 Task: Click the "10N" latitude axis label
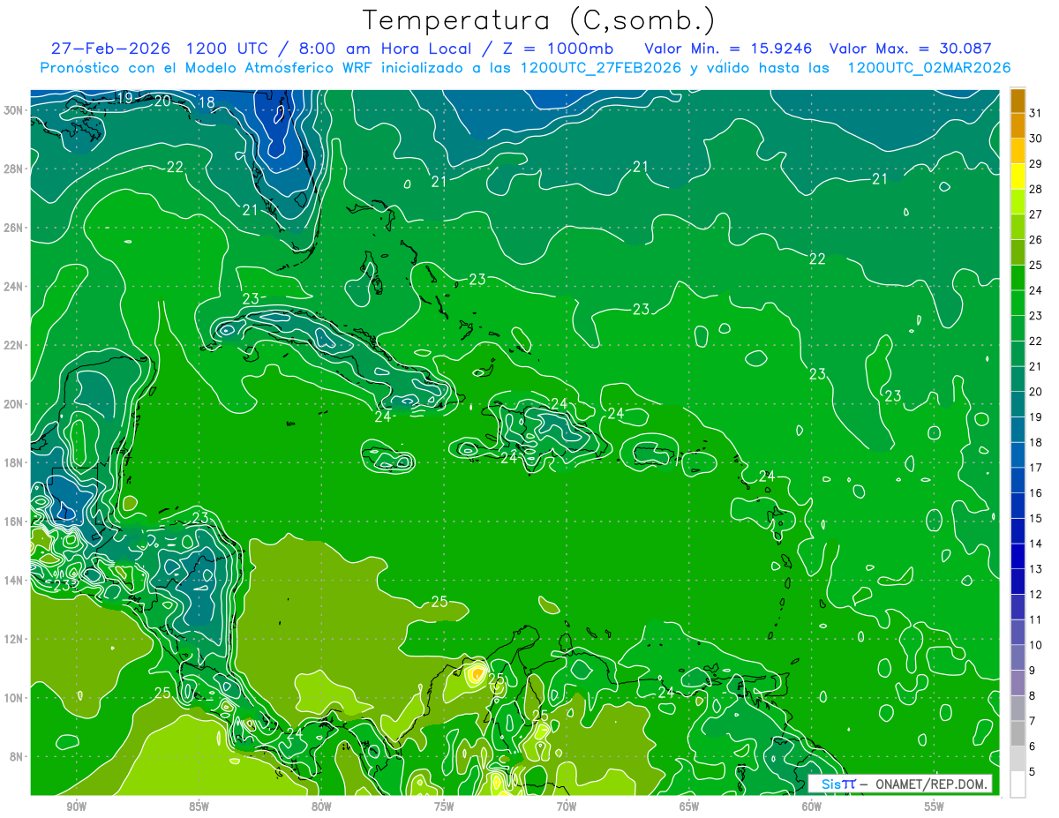pos(14,698)
